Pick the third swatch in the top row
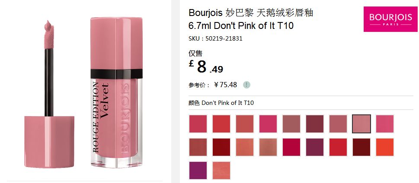This screenshot has width=419, height=183. [244, 124]
